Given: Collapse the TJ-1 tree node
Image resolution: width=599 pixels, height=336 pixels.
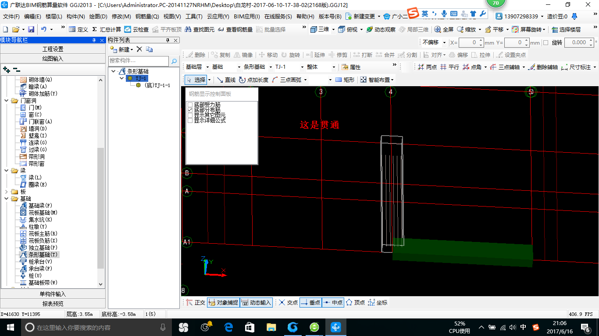Looking at the screenshot, I should click(122, 78).
